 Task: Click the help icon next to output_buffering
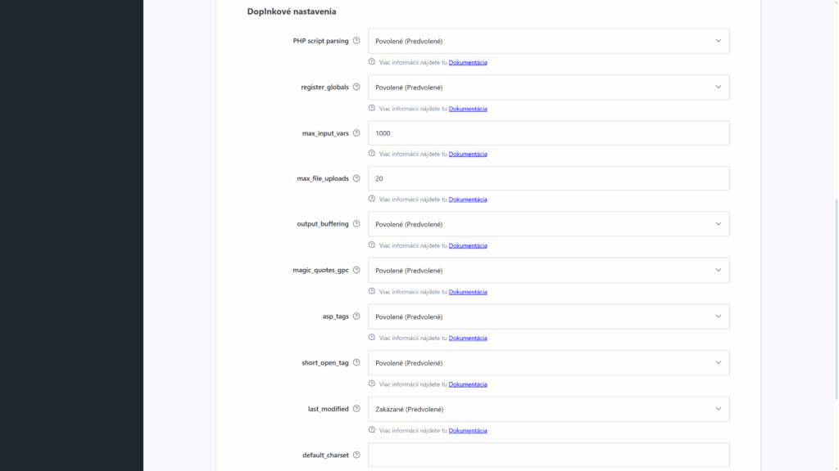(355, 223)
